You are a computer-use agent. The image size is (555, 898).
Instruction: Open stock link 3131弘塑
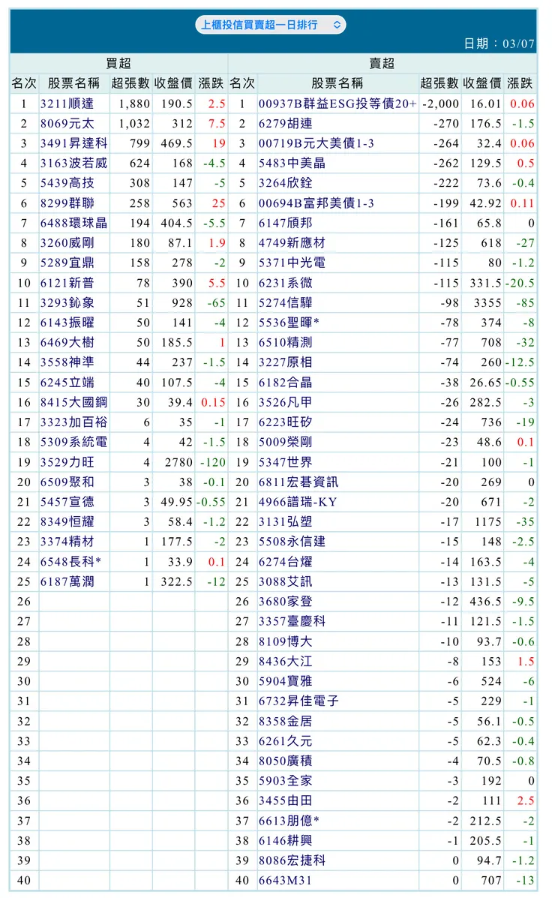pos(285,521)
